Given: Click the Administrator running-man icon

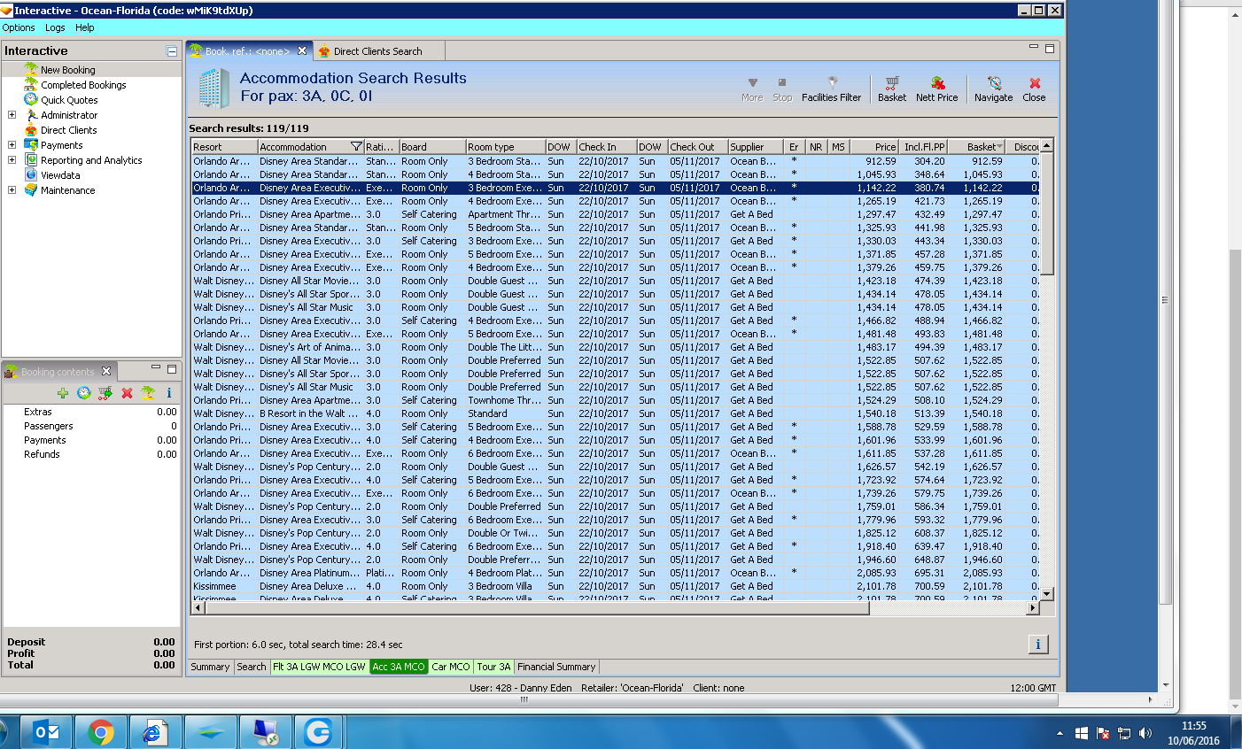Looking at the screenshot, I should click(x=31, y=115).
